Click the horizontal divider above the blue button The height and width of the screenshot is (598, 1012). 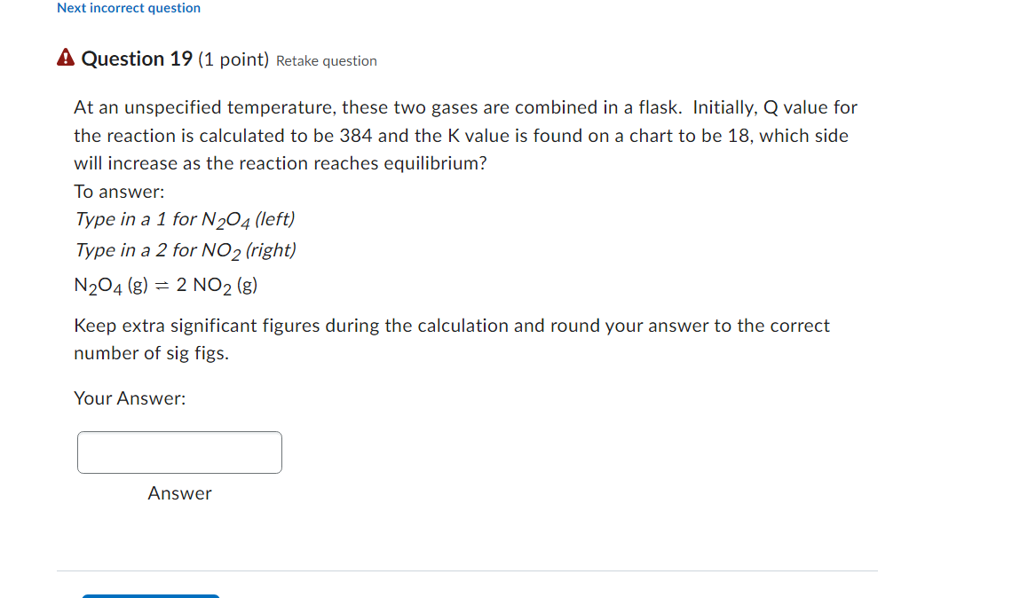467,570
